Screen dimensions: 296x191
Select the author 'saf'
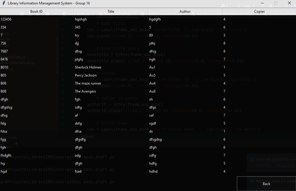[151, 115]
